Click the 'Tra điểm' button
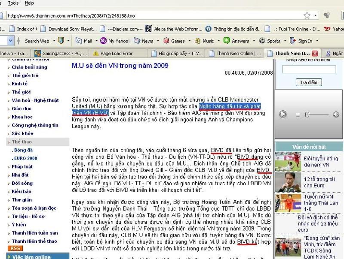Screen dimensions: 344x259 click(x=309, y=82)
